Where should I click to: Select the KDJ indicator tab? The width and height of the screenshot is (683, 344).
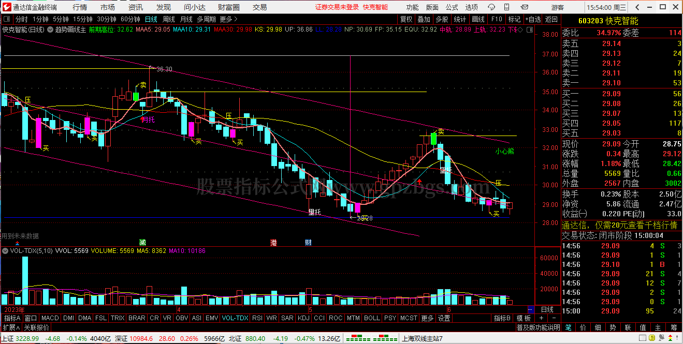point(303,318)
